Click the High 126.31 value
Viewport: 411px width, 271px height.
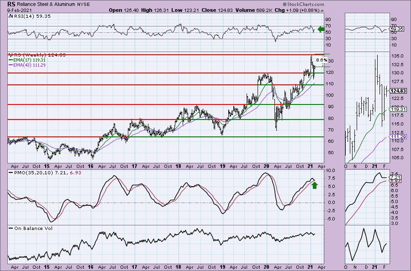pyautogui.click(x=155, y=10)
